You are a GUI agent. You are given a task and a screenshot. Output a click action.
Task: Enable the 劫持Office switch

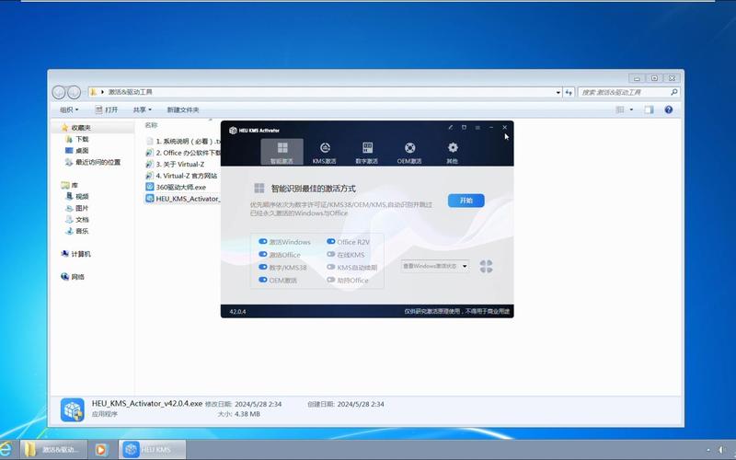point(331,280)
